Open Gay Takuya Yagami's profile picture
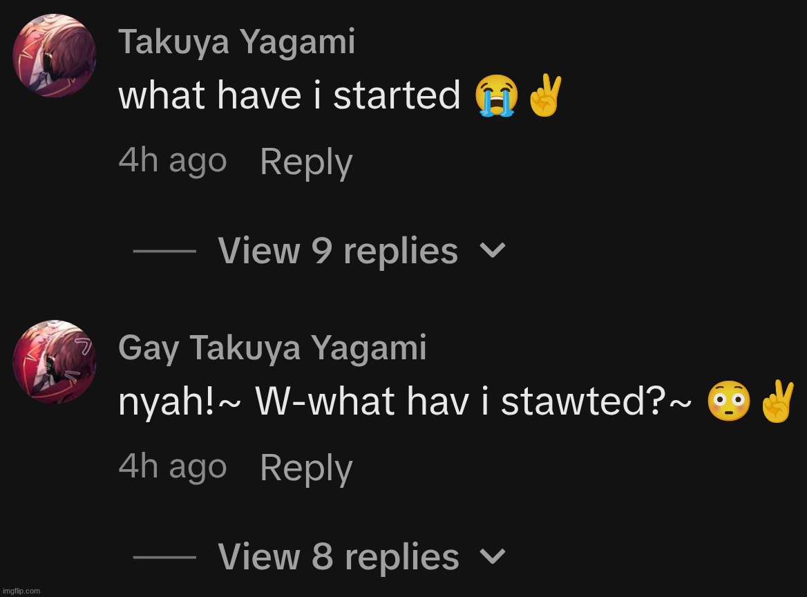The image size is (807, 597). [55, 361]
